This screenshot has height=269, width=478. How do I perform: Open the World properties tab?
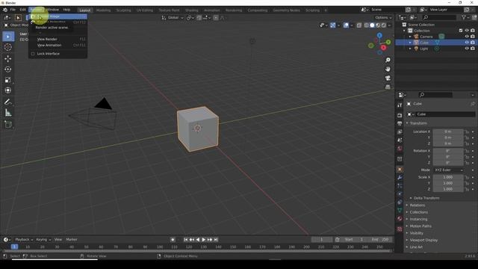(x=400, y=149)
